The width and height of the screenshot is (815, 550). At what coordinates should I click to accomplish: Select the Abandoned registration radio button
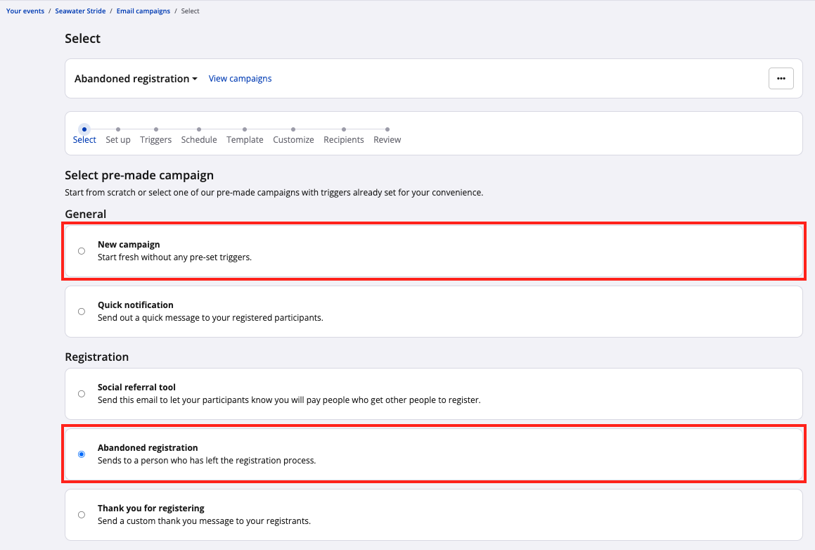coord(82,454)
